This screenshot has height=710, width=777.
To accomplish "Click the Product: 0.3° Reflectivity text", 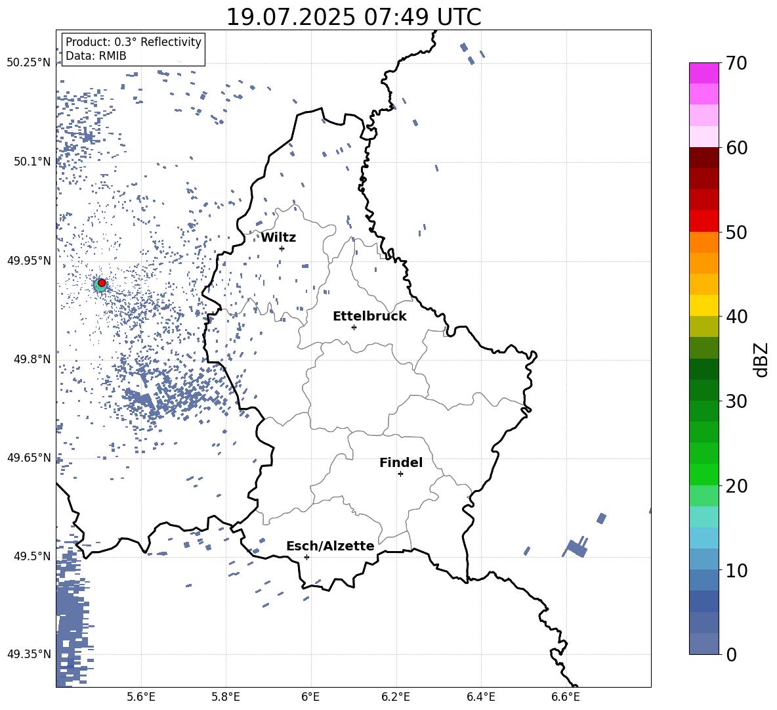I will tap(133, 41).
